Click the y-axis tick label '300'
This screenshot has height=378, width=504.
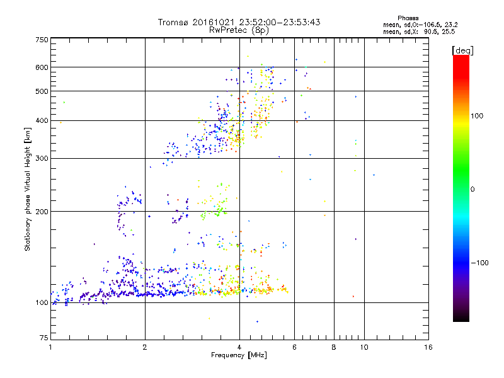tap(42, 159)
